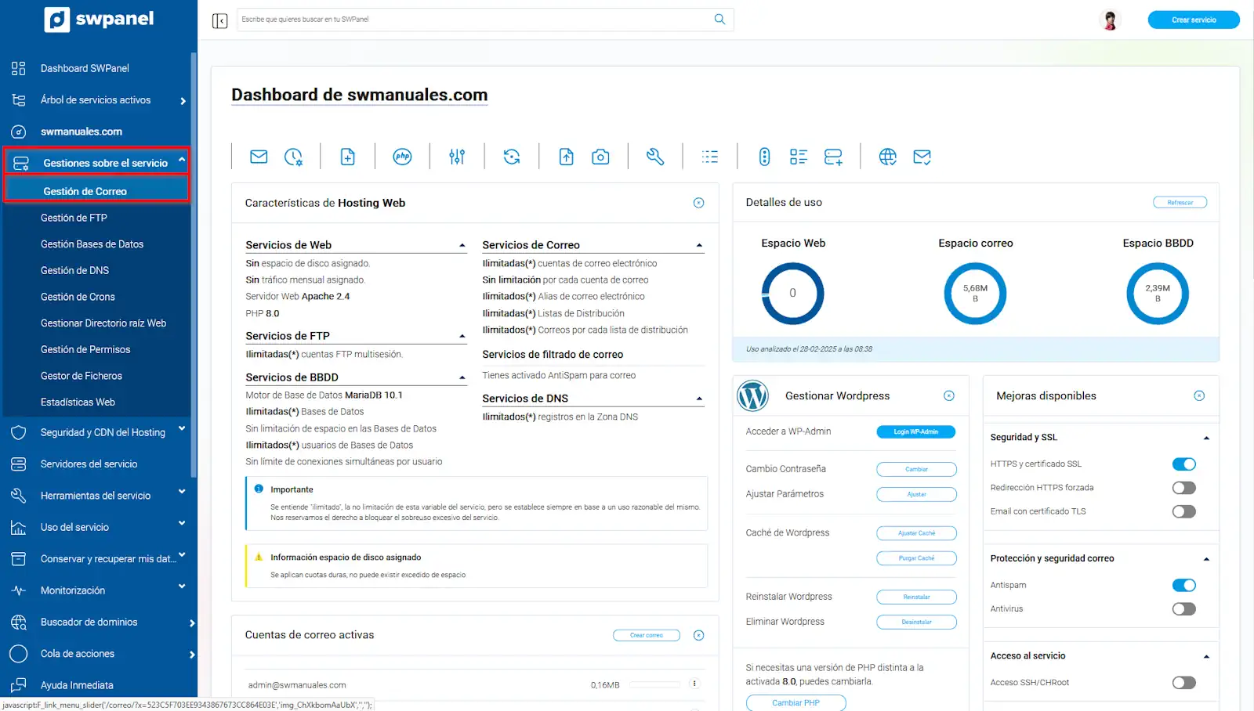Screen dimensions: 1254x711
Task: Click the wrench tools toolbar icon
Action: (x=655, y=157)
